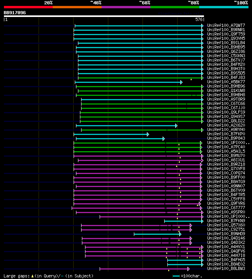
Task: Click the purple ~60% identity legend segment
Action: pyautogui.click(x=126, y=7)
